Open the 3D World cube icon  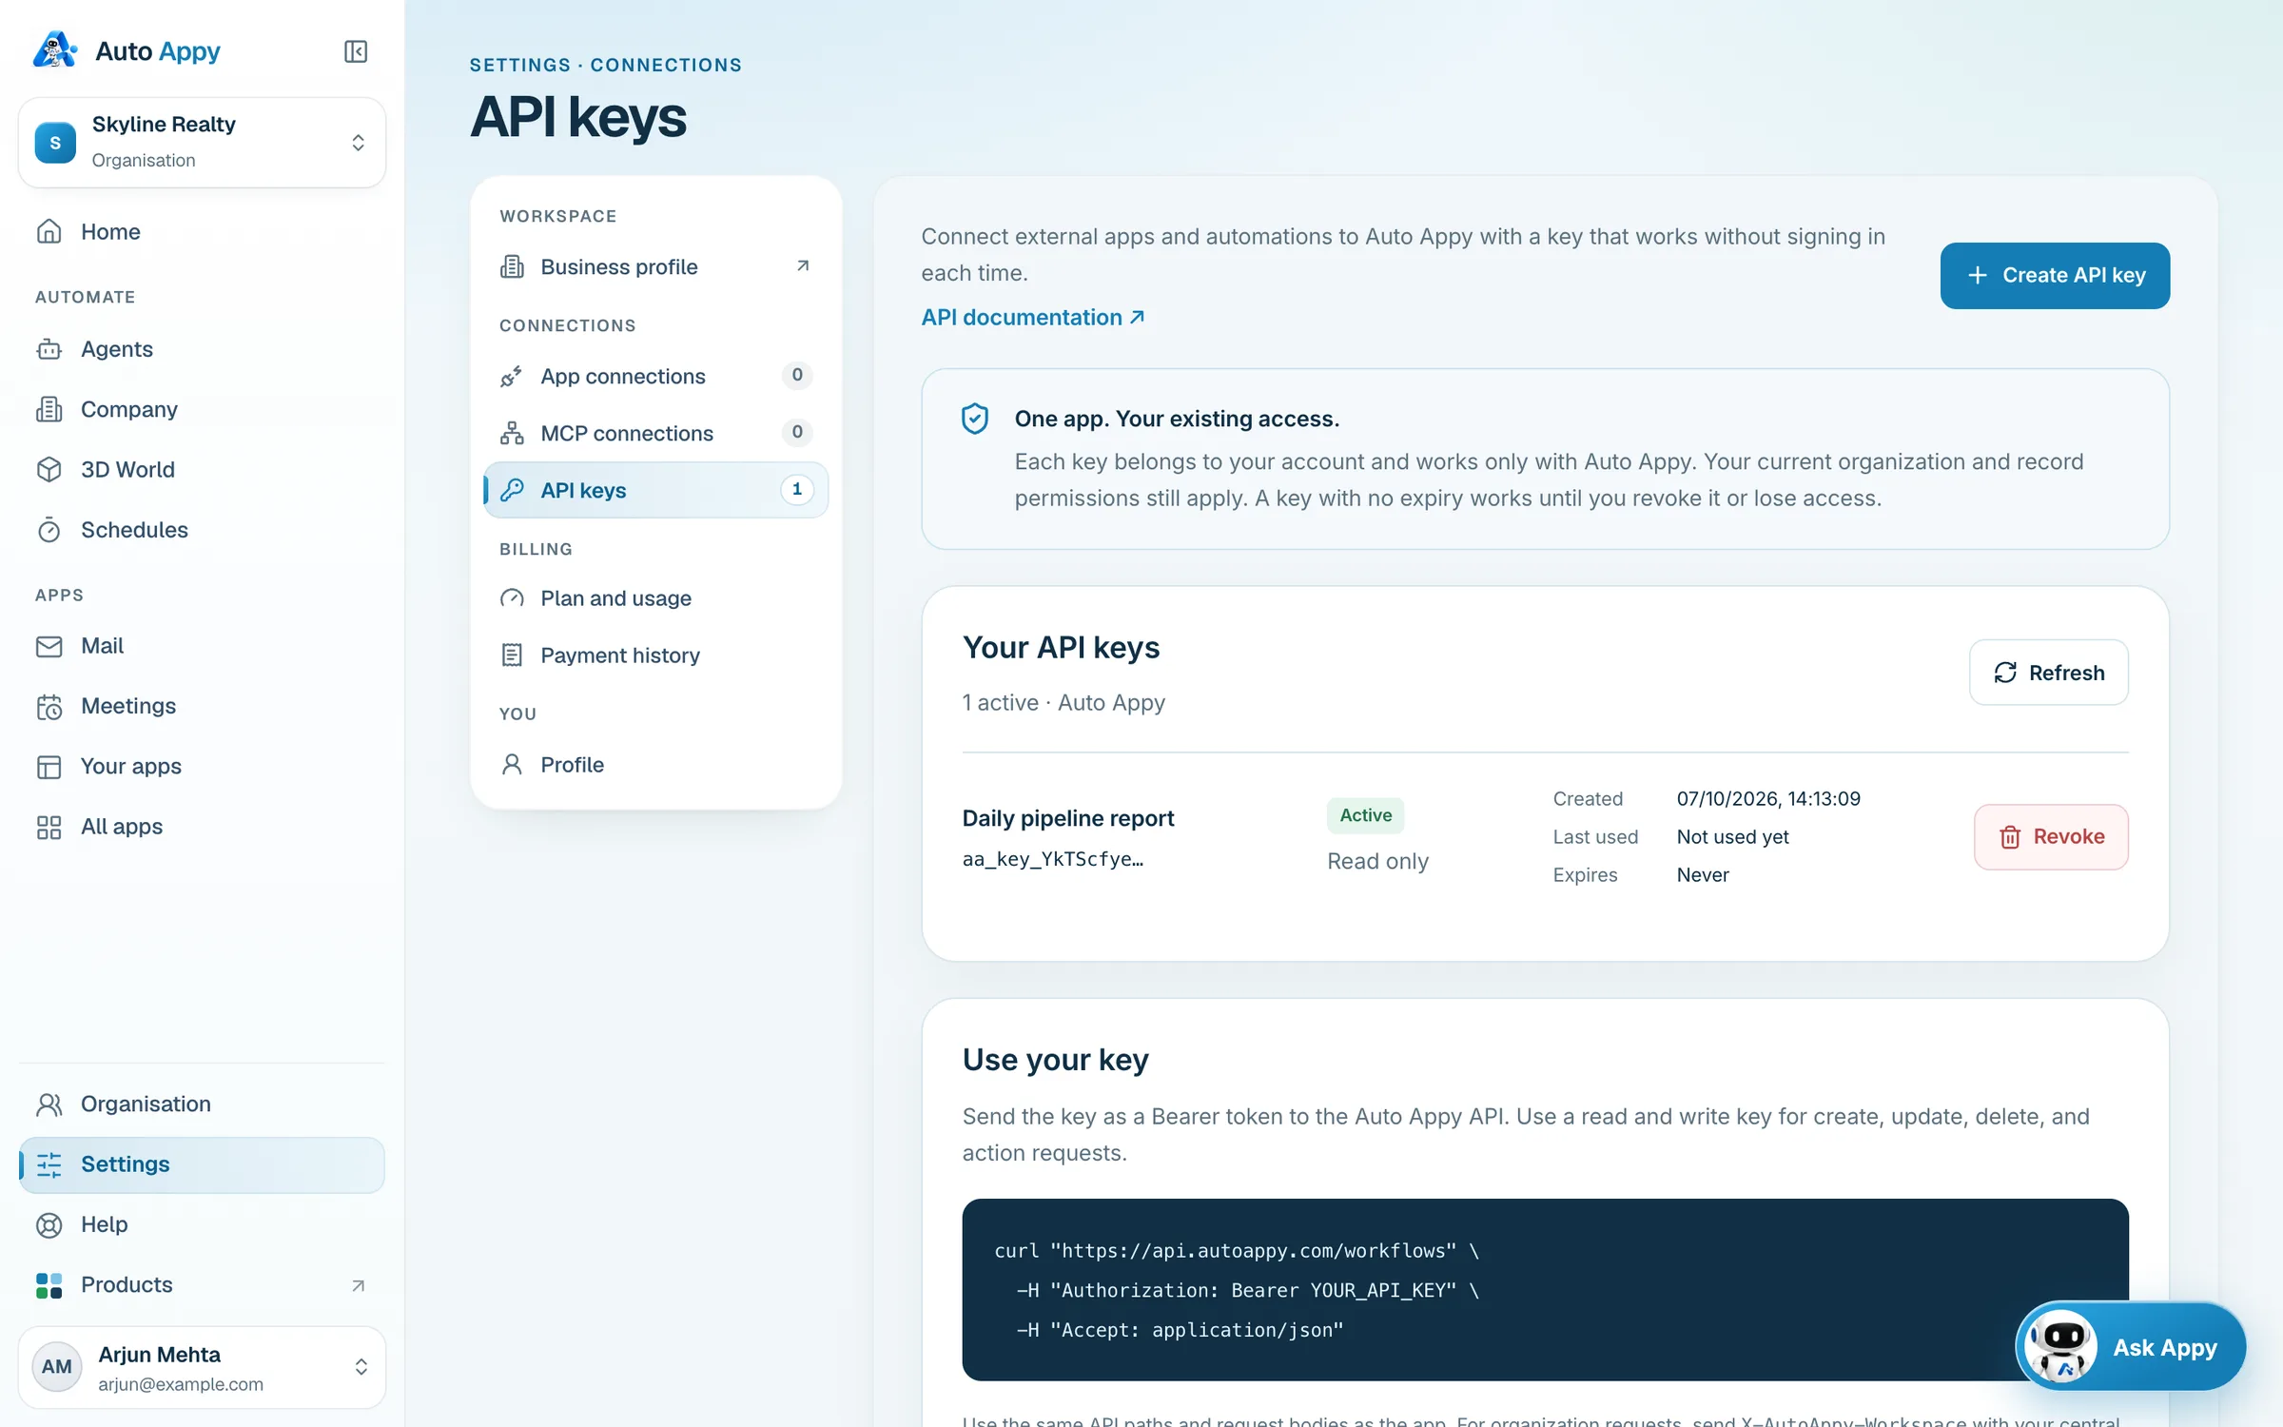[x=49, y=470]
